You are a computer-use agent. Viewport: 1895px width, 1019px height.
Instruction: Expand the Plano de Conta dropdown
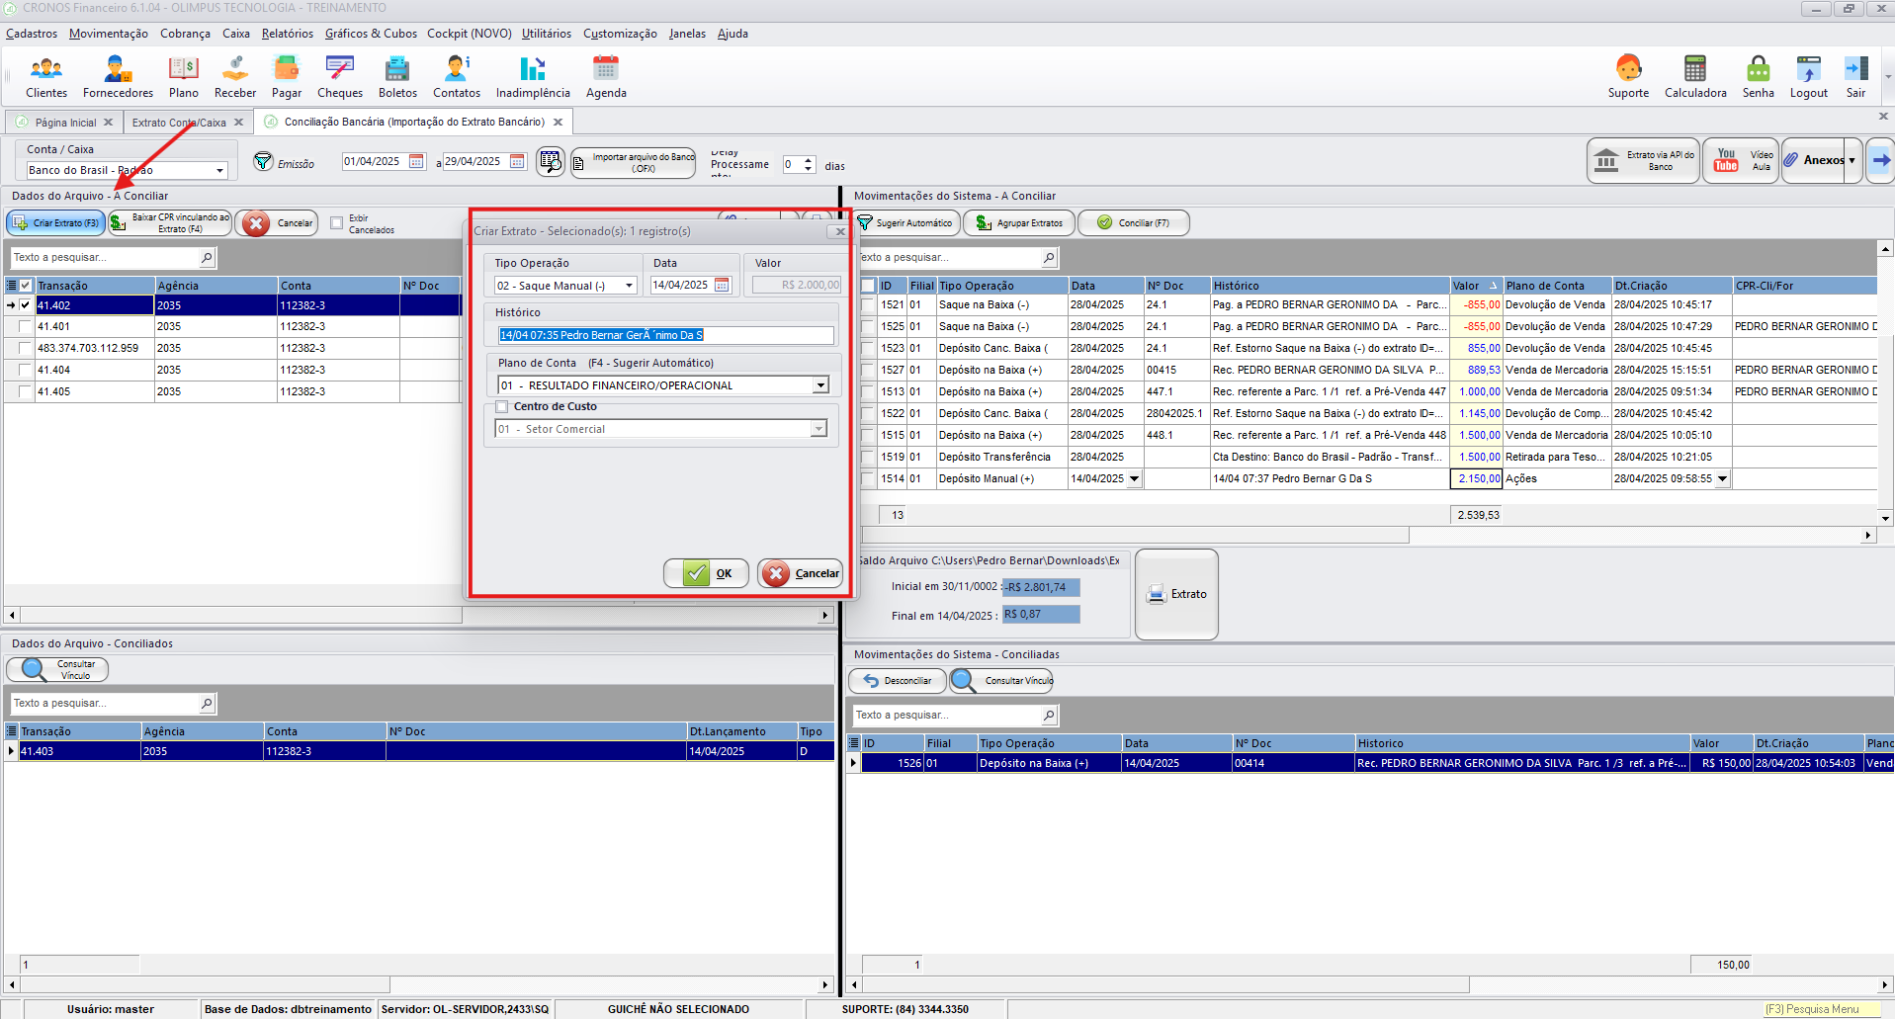click(x=820, y=385)
